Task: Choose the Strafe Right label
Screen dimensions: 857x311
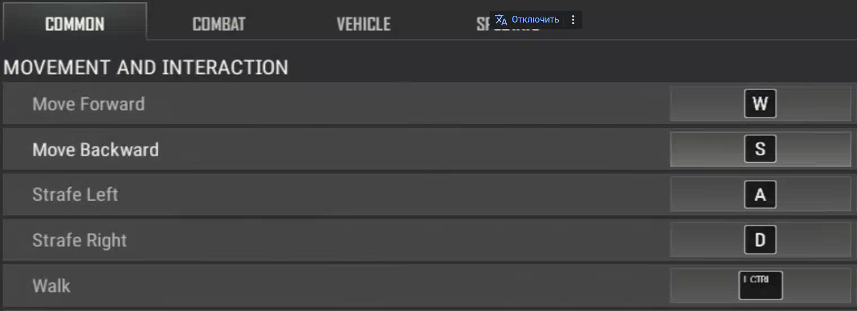Action: [80, 241]
